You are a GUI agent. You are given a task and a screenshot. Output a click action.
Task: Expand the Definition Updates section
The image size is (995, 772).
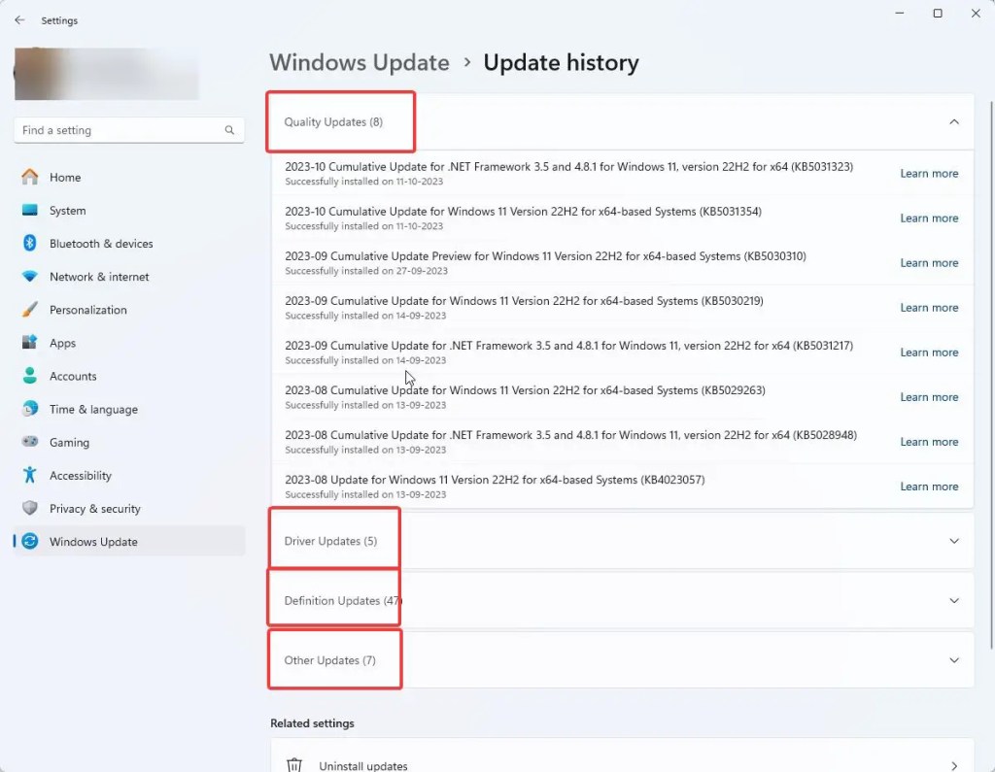click(x=953, y=600)
